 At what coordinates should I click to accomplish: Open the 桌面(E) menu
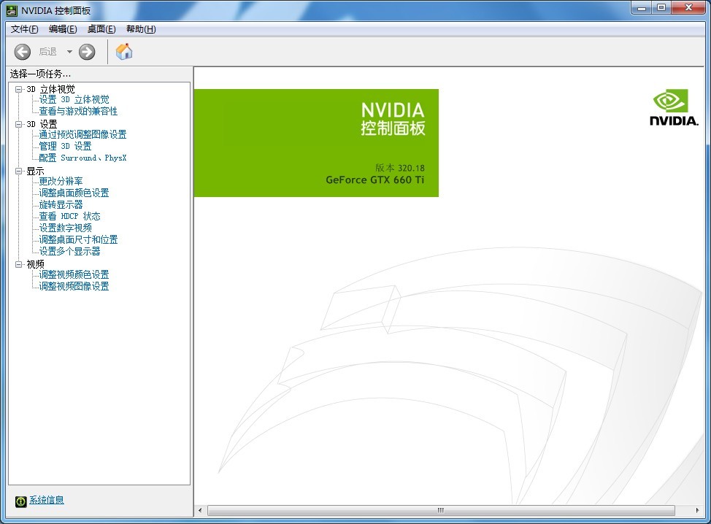101,29
